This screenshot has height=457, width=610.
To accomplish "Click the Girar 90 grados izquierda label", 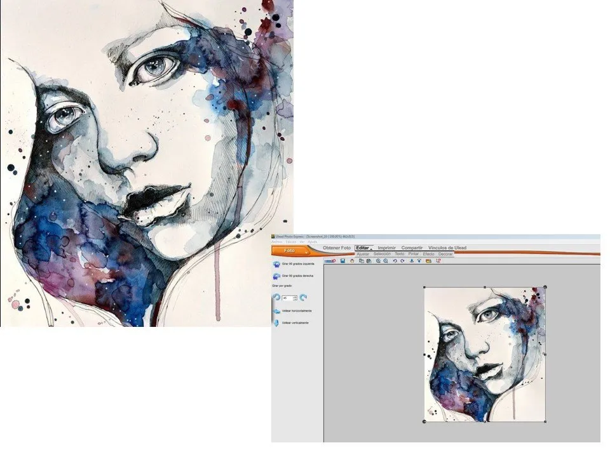I will click(298, 264).
